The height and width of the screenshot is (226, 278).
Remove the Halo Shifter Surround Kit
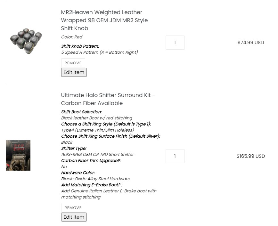[73, 208]
